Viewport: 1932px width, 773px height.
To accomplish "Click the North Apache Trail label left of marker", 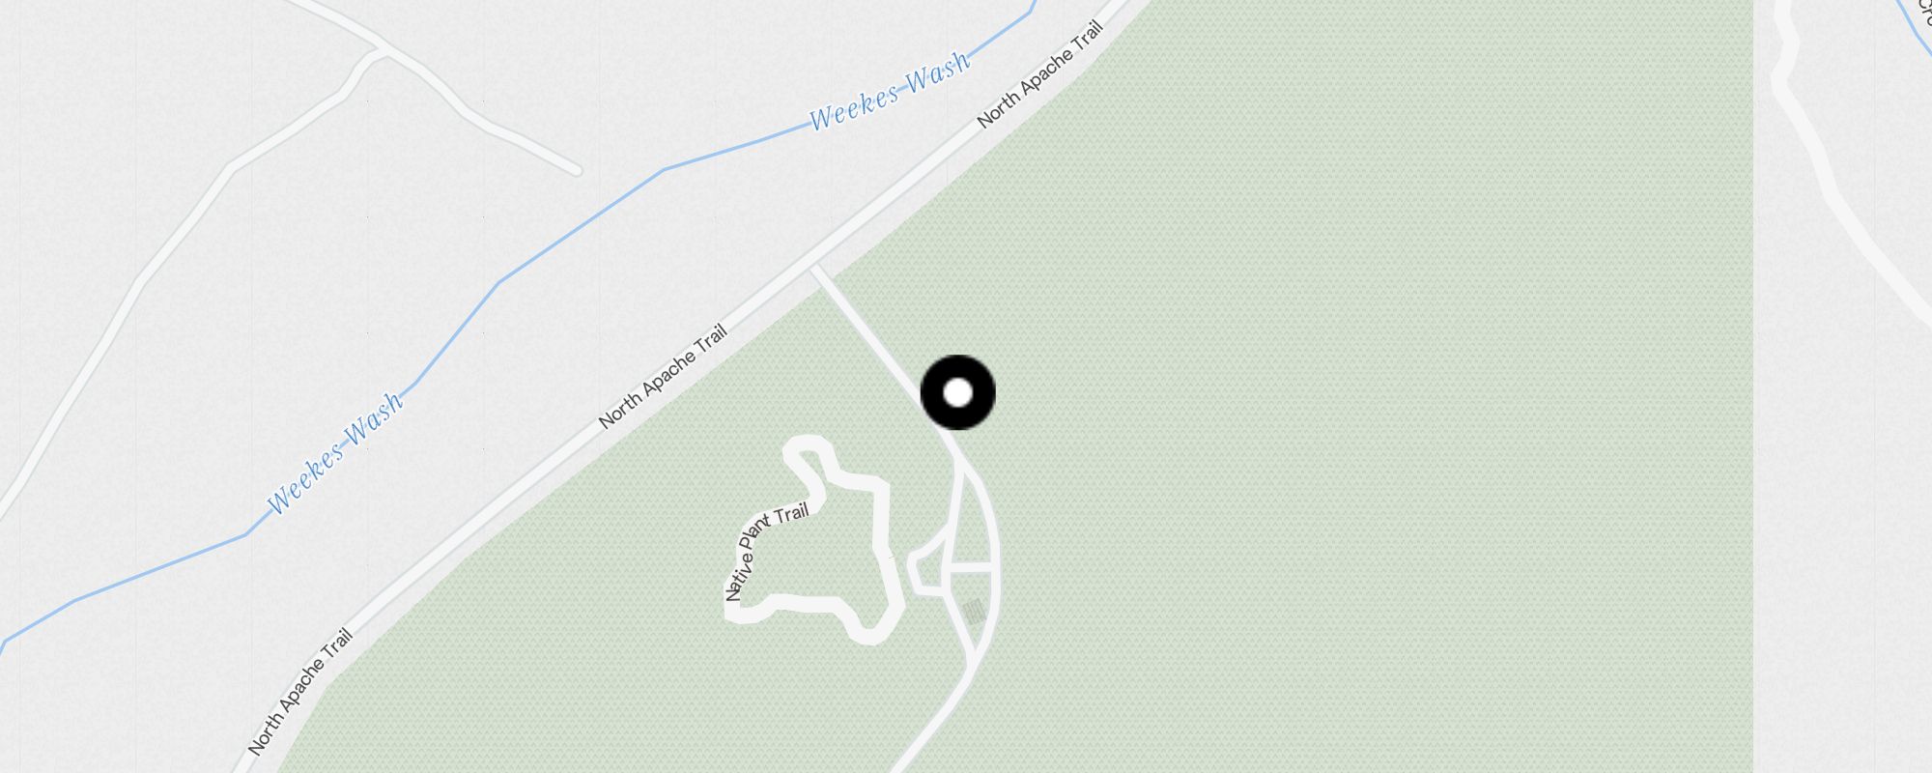I will coord(663,377).
